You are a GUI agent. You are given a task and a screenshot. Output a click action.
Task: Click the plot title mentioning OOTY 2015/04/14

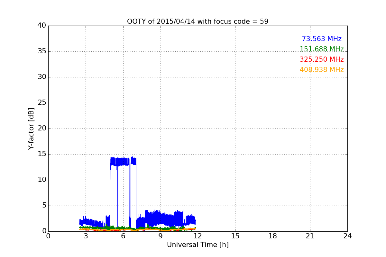coord(198,22)
